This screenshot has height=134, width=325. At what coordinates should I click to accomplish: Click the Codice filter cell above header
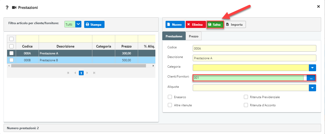point(27,39)
